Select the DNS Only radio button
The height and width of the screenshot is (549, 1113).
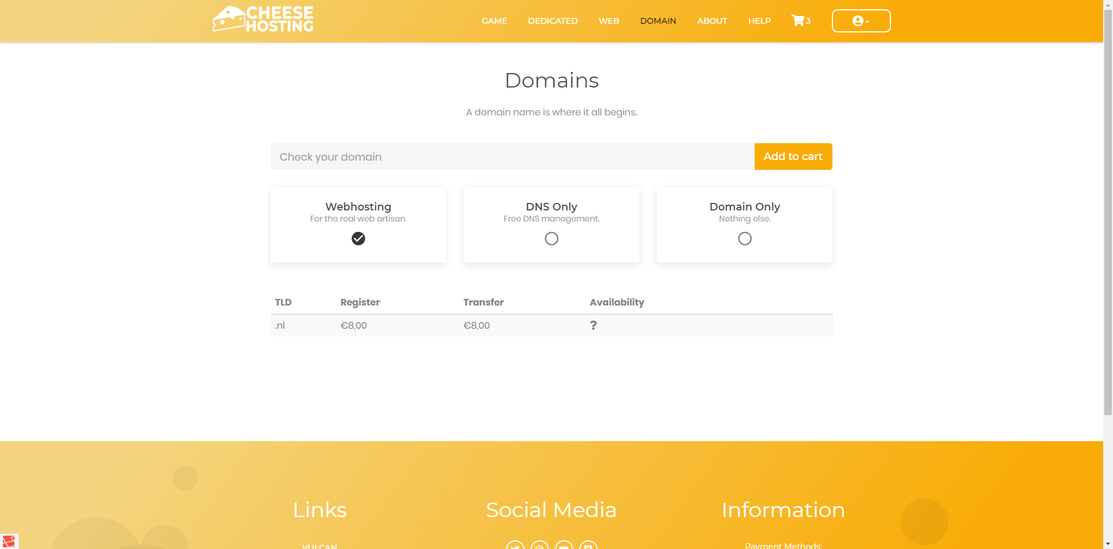551,238
